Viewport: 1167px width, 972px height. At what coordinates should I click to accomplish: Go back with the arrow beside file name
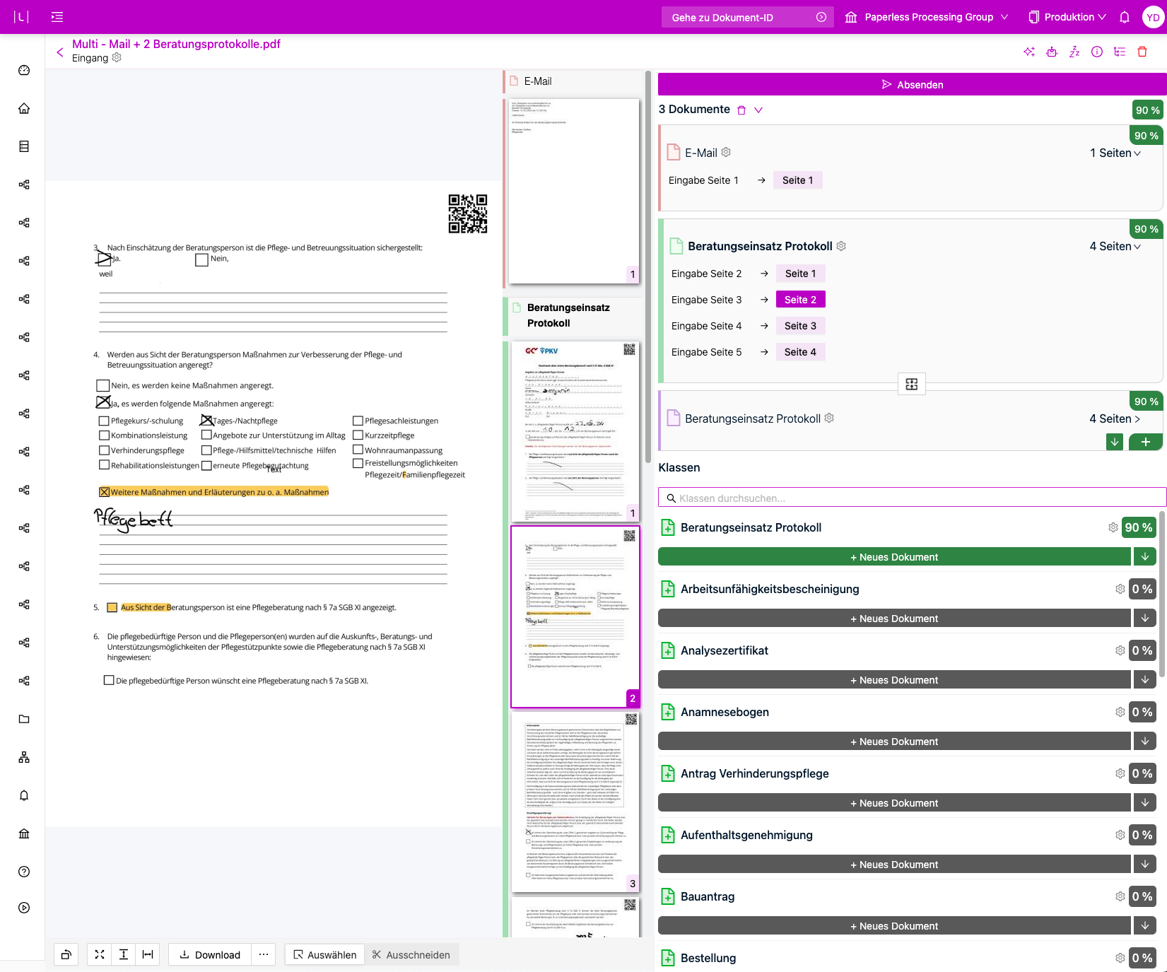[x=60, y=52]
